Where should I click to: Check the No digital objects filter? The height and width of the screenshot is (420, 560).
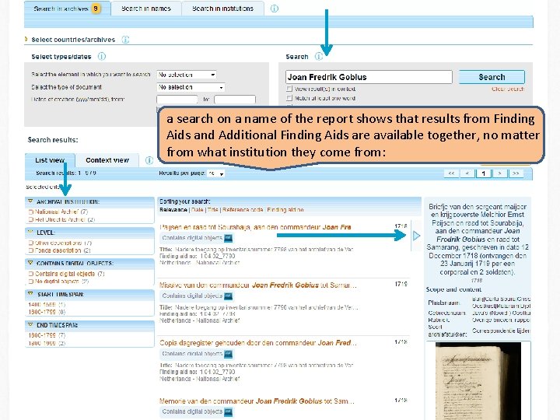point(30,282)
